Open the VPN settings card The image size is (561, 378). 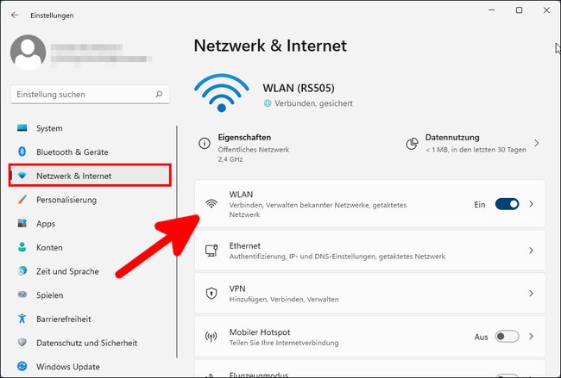point(370,294)
